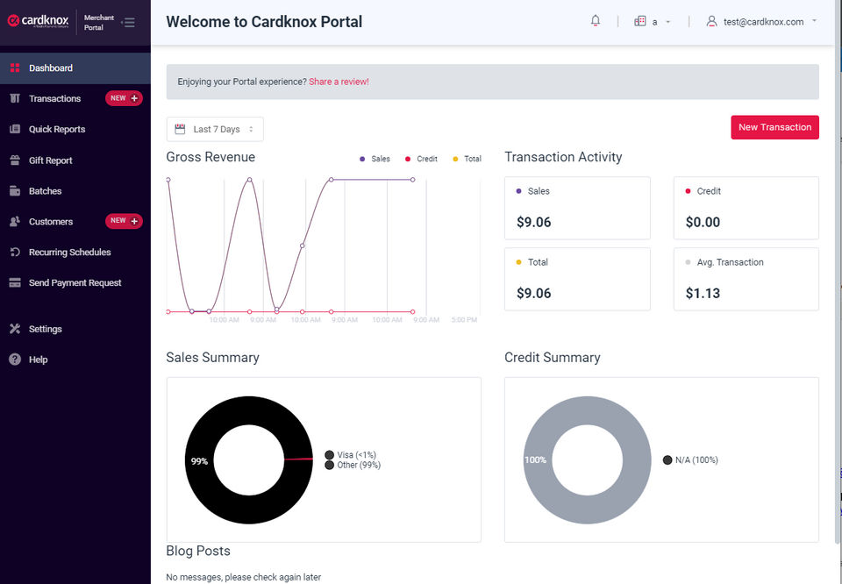Toggle Sales series in Gross Revenue legend
Image resolution: width=842 pixels, height=584 pixels.
click(375, 159)
